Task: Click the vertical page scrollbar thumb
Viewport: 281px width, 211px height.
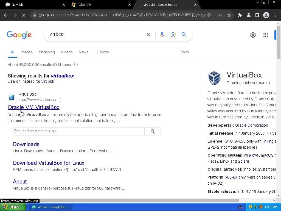Action: pos(279,42)
